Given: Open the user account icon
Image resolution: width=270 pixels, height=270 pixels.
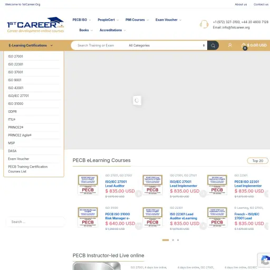Looking at the screenshot, I should point(230,45).
